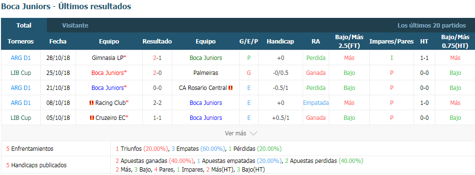This screenshot has width=475, height=175.
Task: Switch to the Visitante tab
Action: coord(75,26)
